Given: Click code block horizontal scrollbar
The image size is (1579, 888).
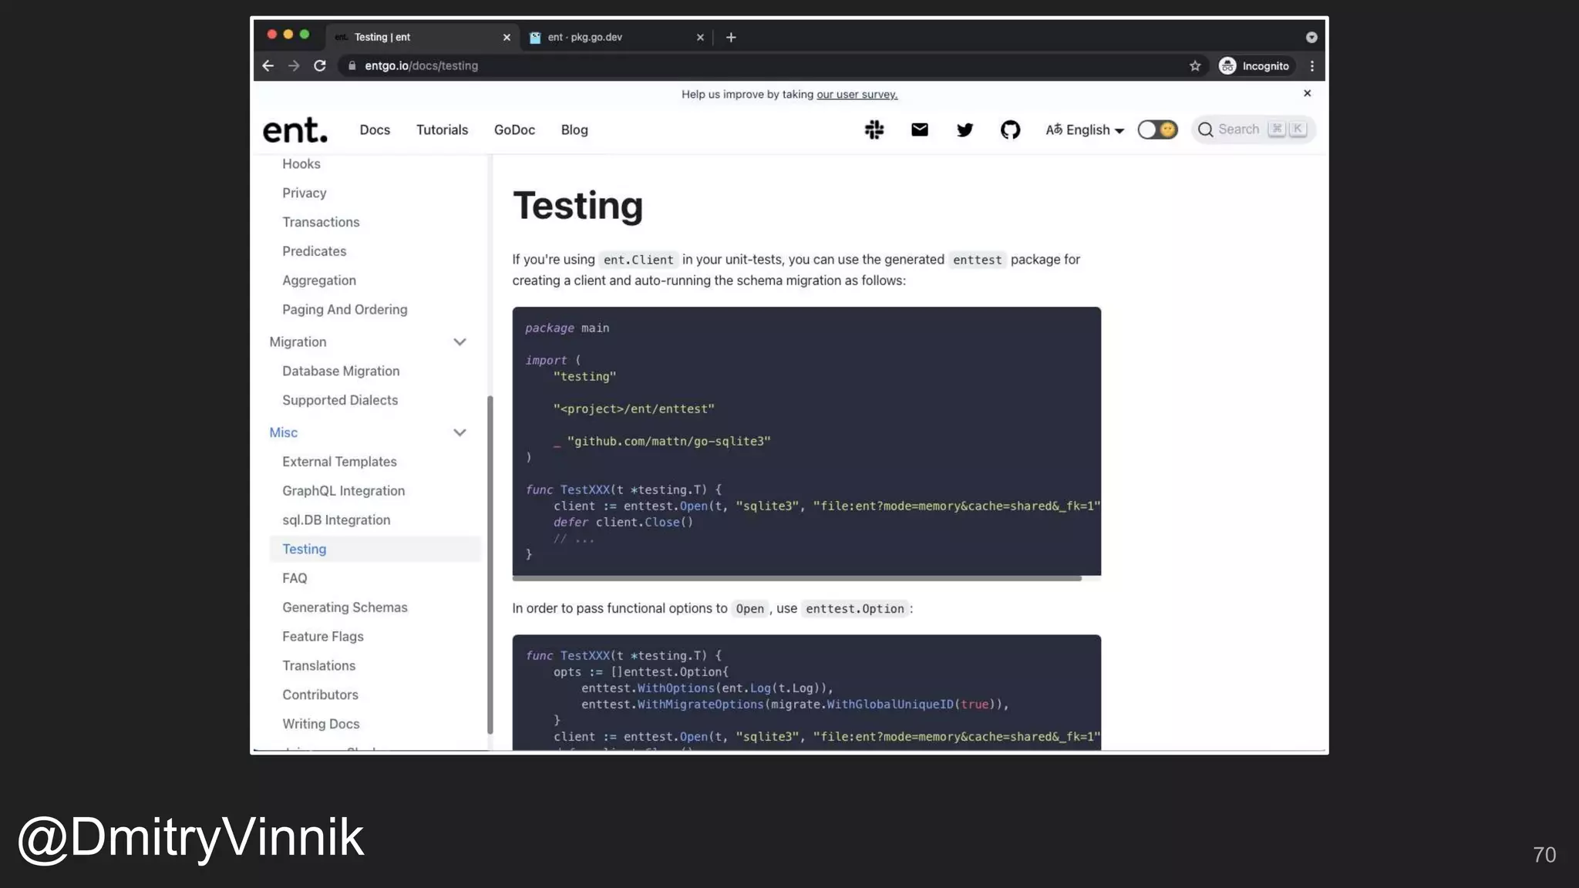Looking at the screenshot, I should [796, 578].
